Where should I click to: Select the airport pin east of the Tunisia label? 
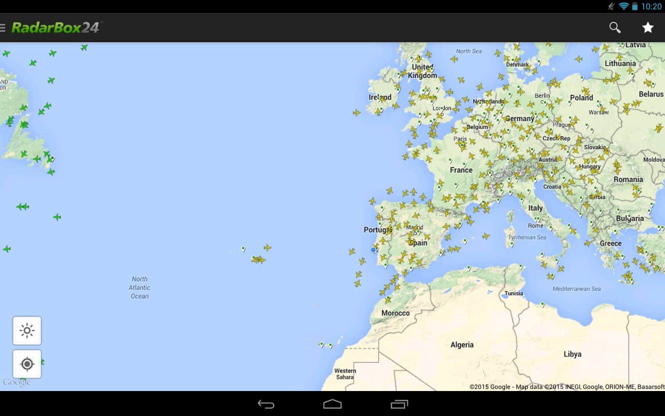click(542, 304)
